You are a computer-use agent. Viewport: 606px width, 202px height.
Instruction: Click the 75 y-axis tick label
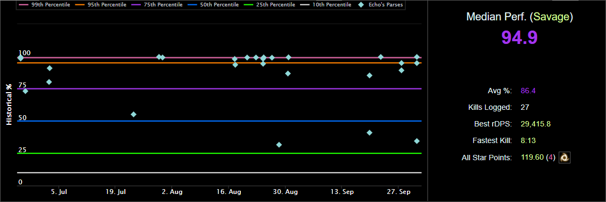click(23, 85)
